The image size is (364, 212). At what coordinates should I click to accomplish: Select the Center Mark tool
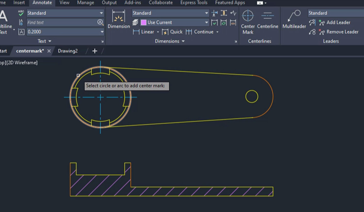pos(248,22)
